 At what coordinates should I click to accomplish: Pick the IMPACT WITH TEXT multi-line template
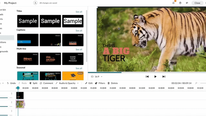click(28, 59)
